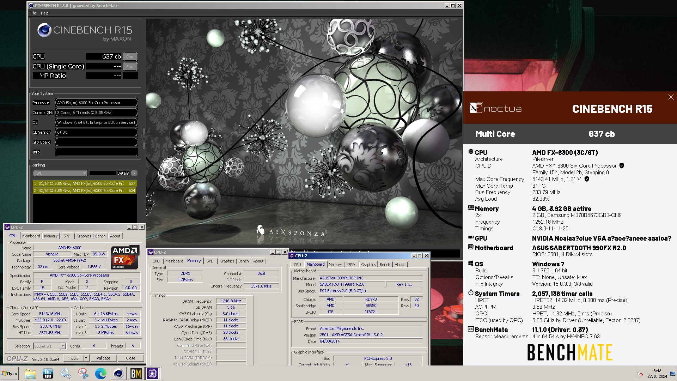Click the Multiplier value x22.0 in CPU-Z

click(x=50, y=320)
